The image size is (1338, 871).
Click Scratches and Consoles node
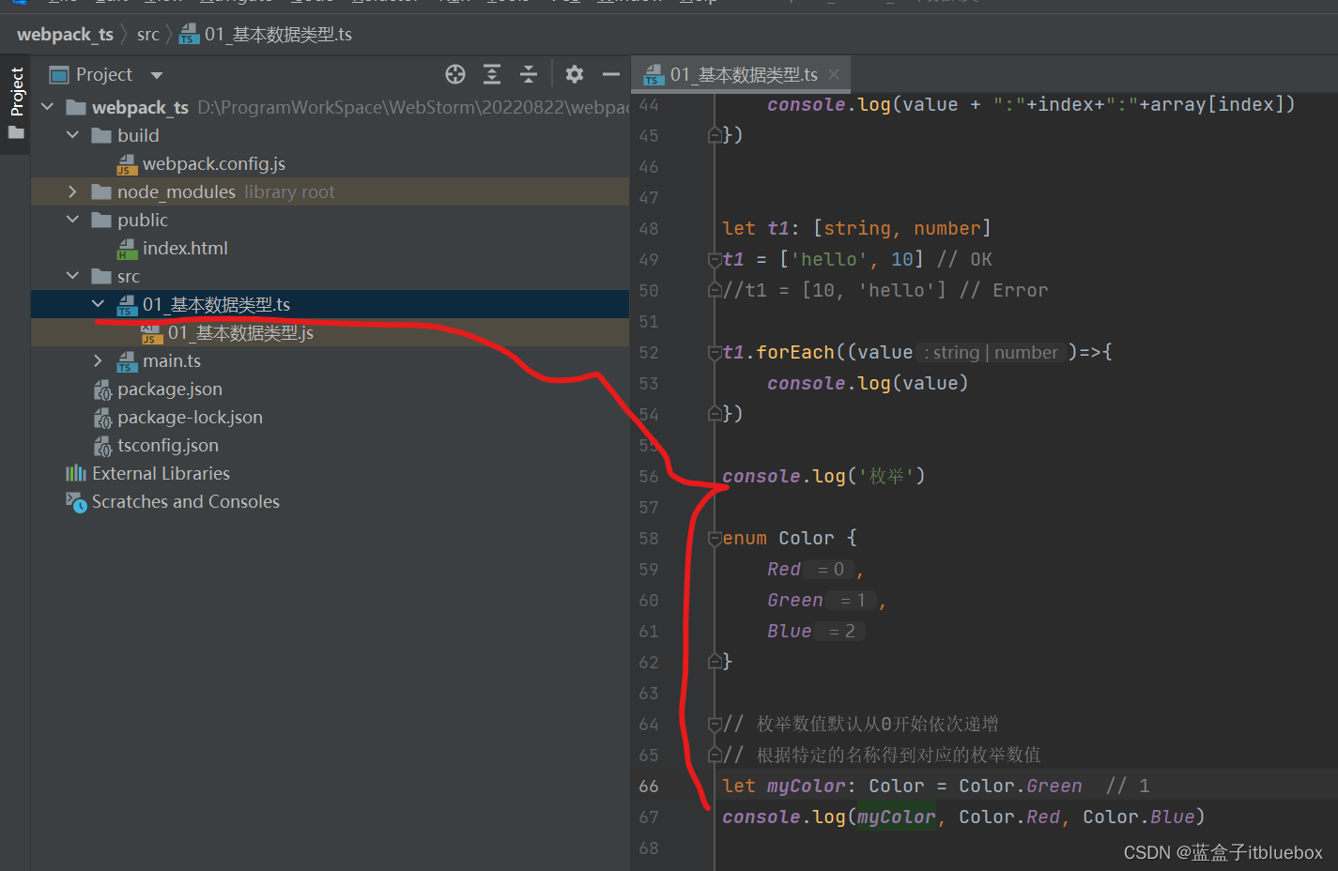pyautogui.click(x=186, y=501)
